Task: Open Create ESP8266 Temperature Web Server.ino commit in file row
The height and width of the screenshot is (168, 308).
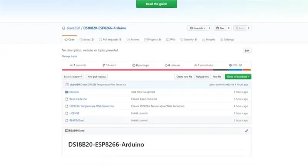Action: pos(158,106)
